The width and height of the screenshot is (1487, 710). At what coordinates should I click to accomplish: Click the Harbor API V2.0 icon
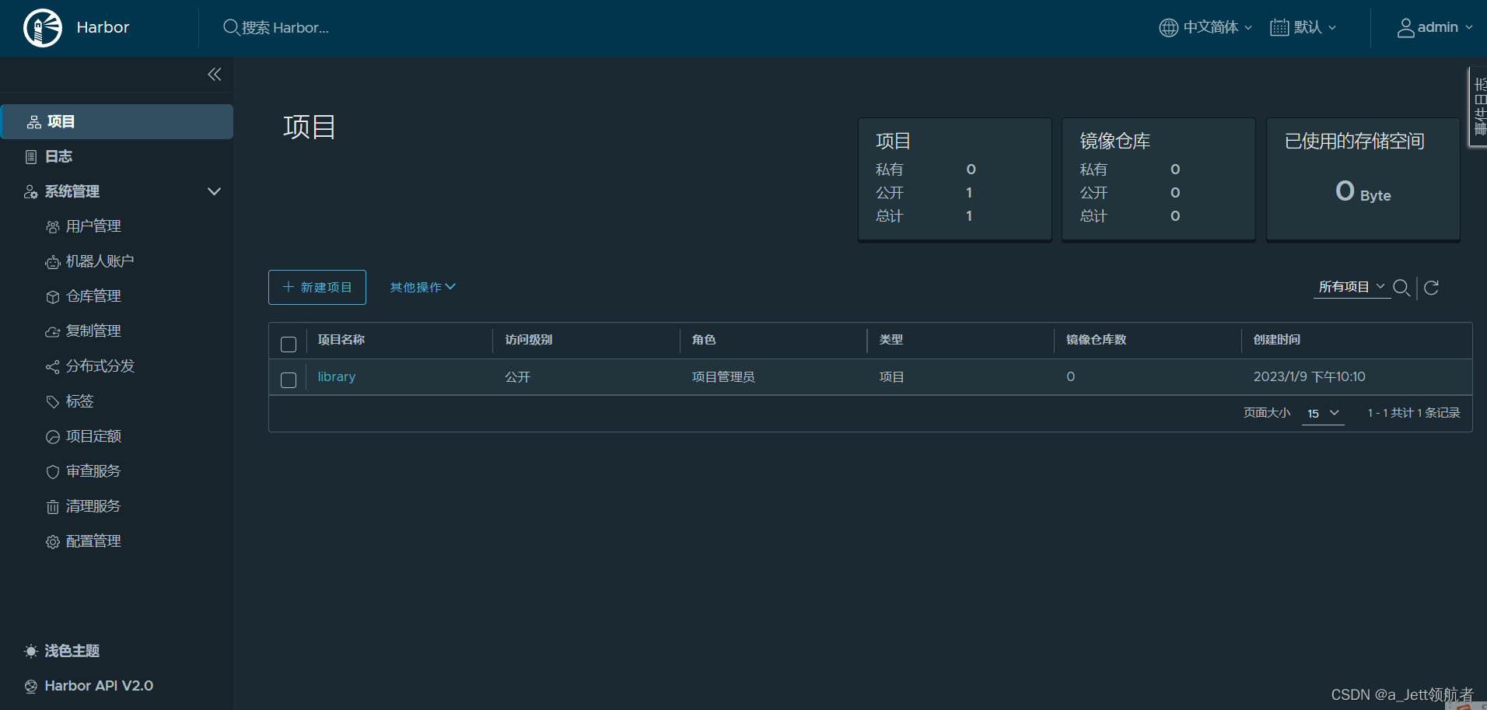tap(31, 687)
